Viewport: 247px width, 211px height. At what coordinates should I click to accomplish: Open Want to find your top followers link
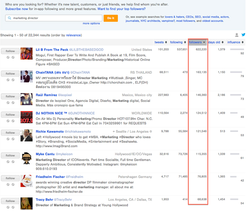122,9
